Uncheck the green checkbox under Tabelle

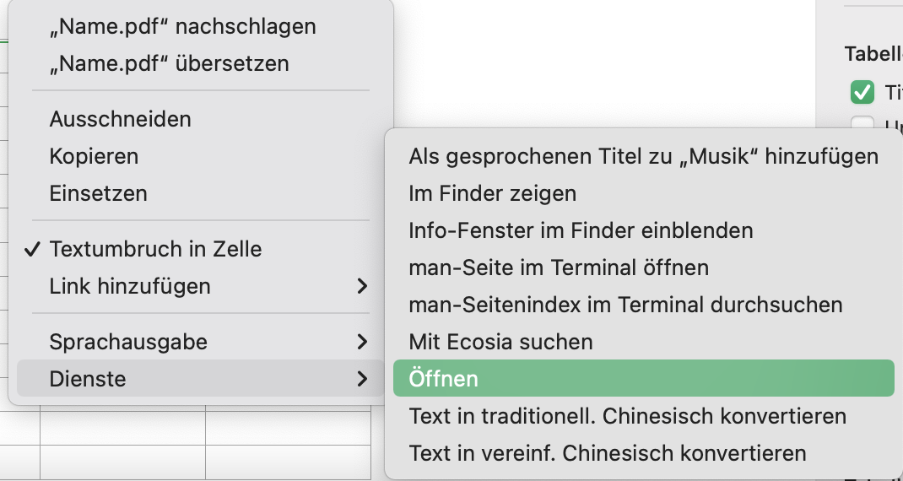862,91
